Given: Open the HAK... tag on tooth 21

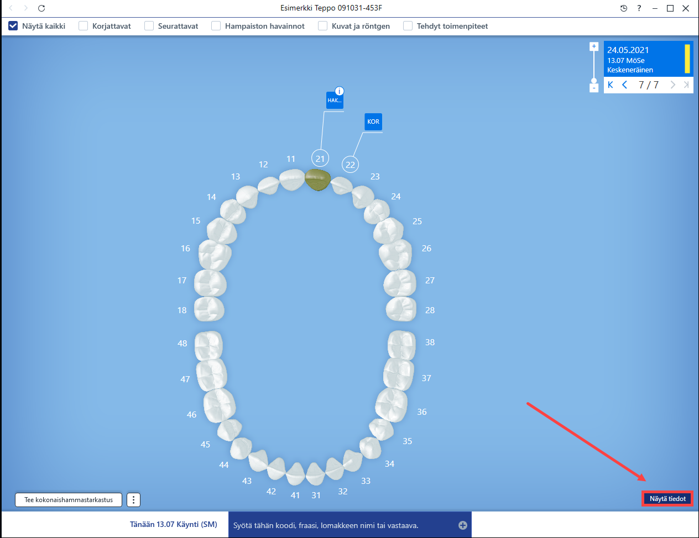Looking at the screenshot, I should [335, 101].
